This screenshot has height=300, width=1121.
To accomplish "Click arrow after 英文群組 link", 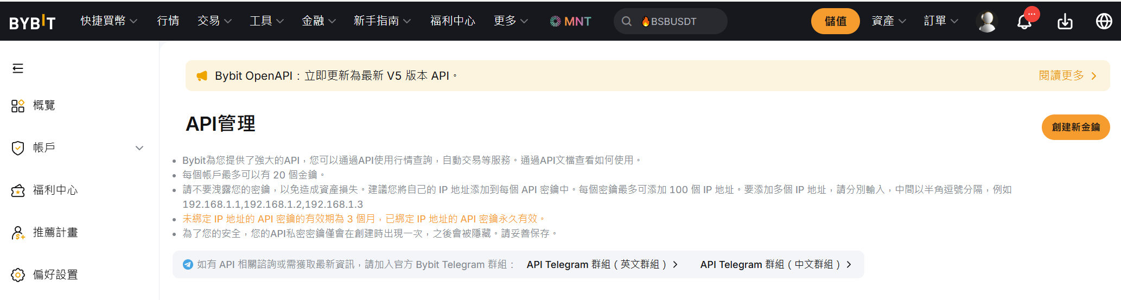I will point(676,264).
